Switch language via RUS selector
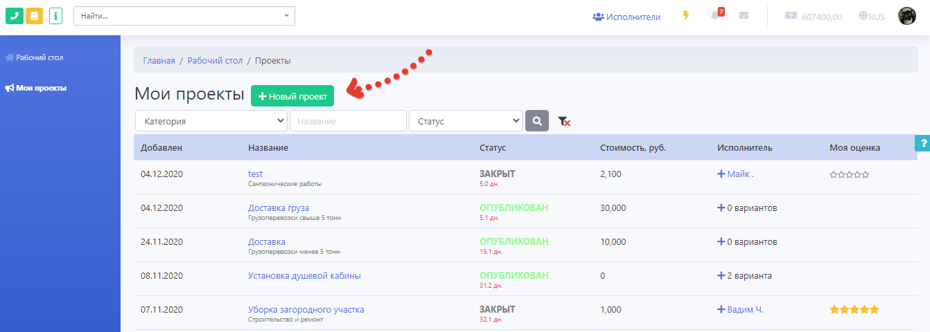 click(x=871, y=17)
